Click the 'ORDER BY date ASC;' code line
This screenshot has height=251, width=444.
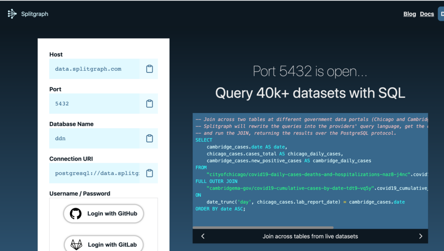pyautogui.click(x=220, y=209)
